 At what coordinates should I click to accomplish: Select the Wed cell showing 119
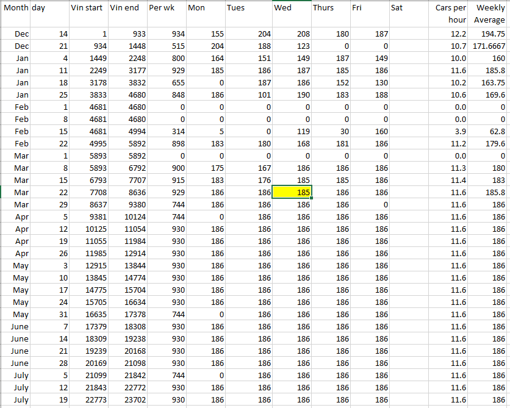pos(292,132)
